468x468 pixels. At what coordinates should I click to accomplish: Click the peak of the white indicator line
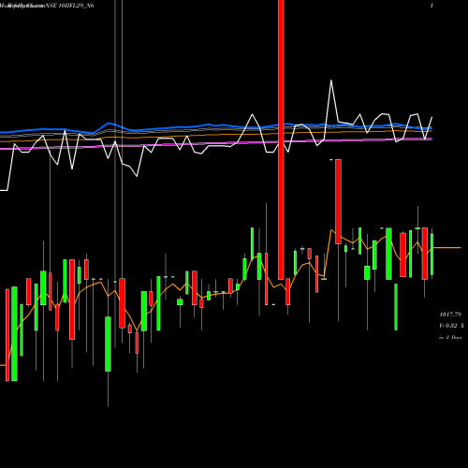[x=331, y=80]
